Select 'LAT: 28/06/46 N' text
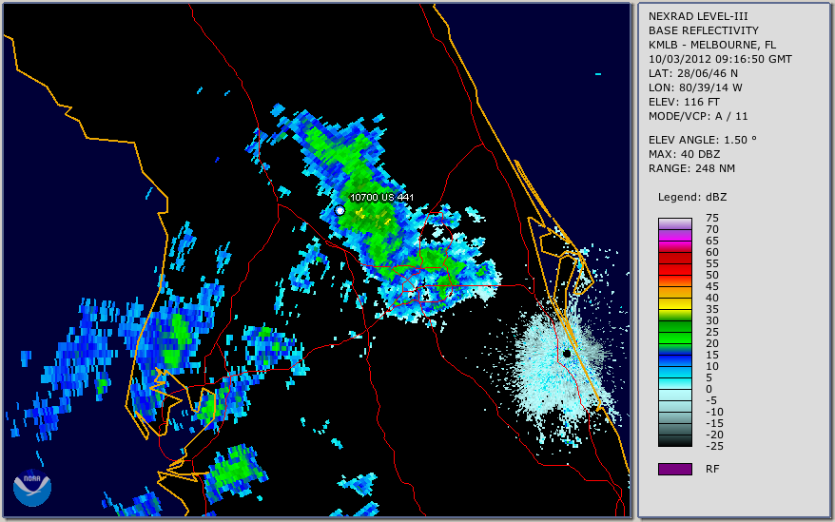835x522 pixels. tap(692, 73)
